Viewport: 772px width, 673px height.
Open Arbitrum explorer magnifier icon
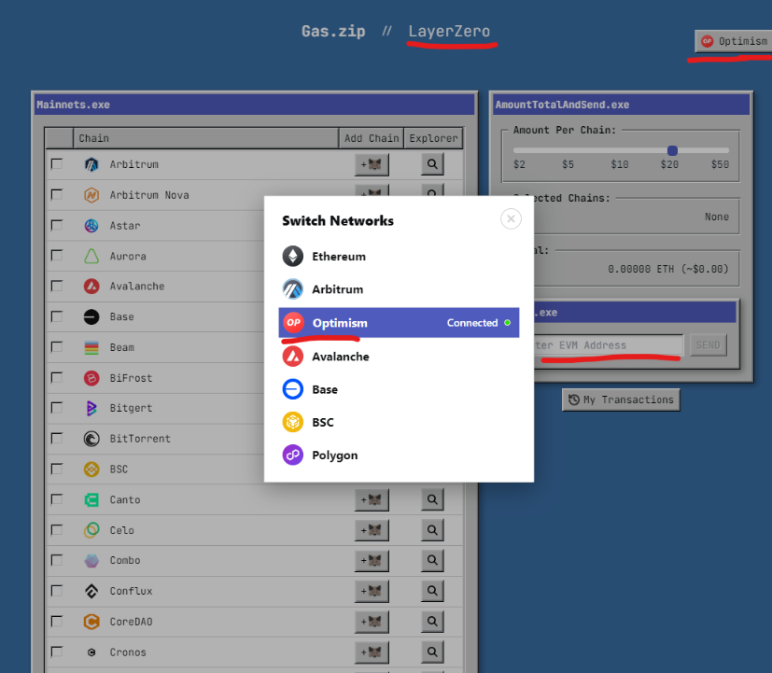[x=432, y=164]
